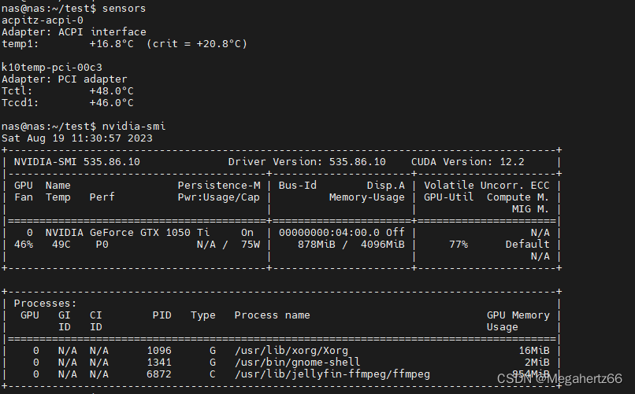Click the 'Process name' column header

click(x=272, y=315)
